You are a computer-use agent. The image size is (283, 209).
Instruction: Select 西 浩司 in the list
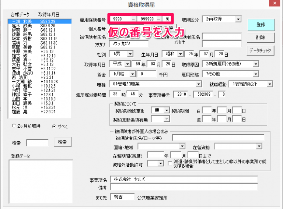(40, 78)
